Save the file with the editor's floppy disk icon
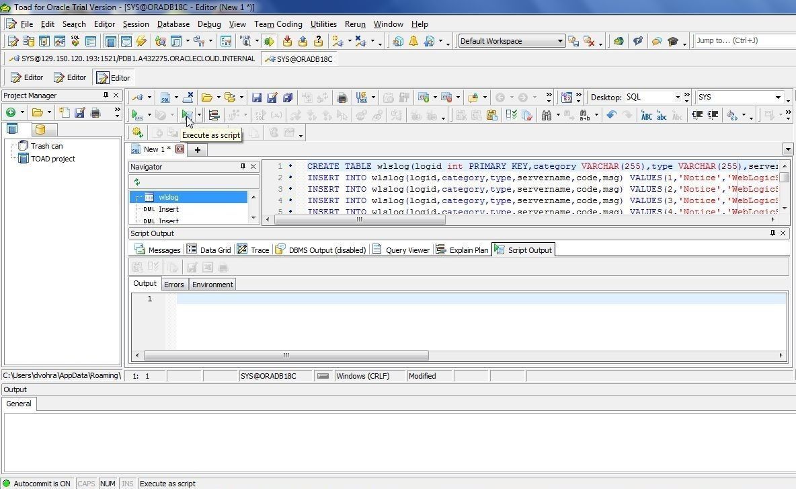The height and width of the screenshot is (489, 796). (x=256, y=98)
